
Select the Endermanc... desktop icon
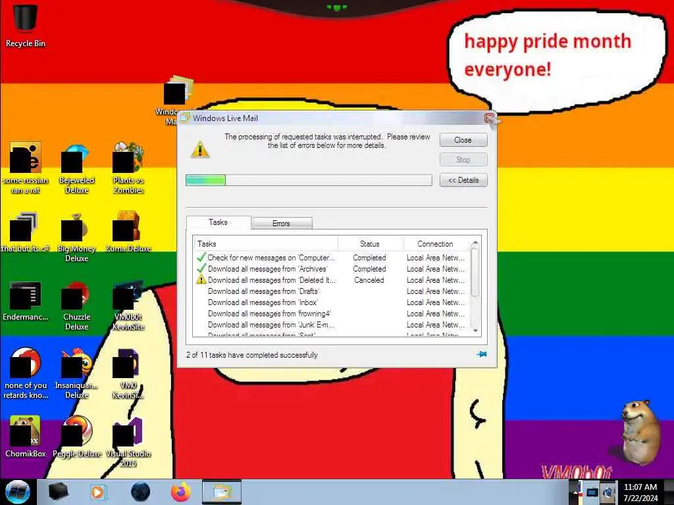(26, 301)
